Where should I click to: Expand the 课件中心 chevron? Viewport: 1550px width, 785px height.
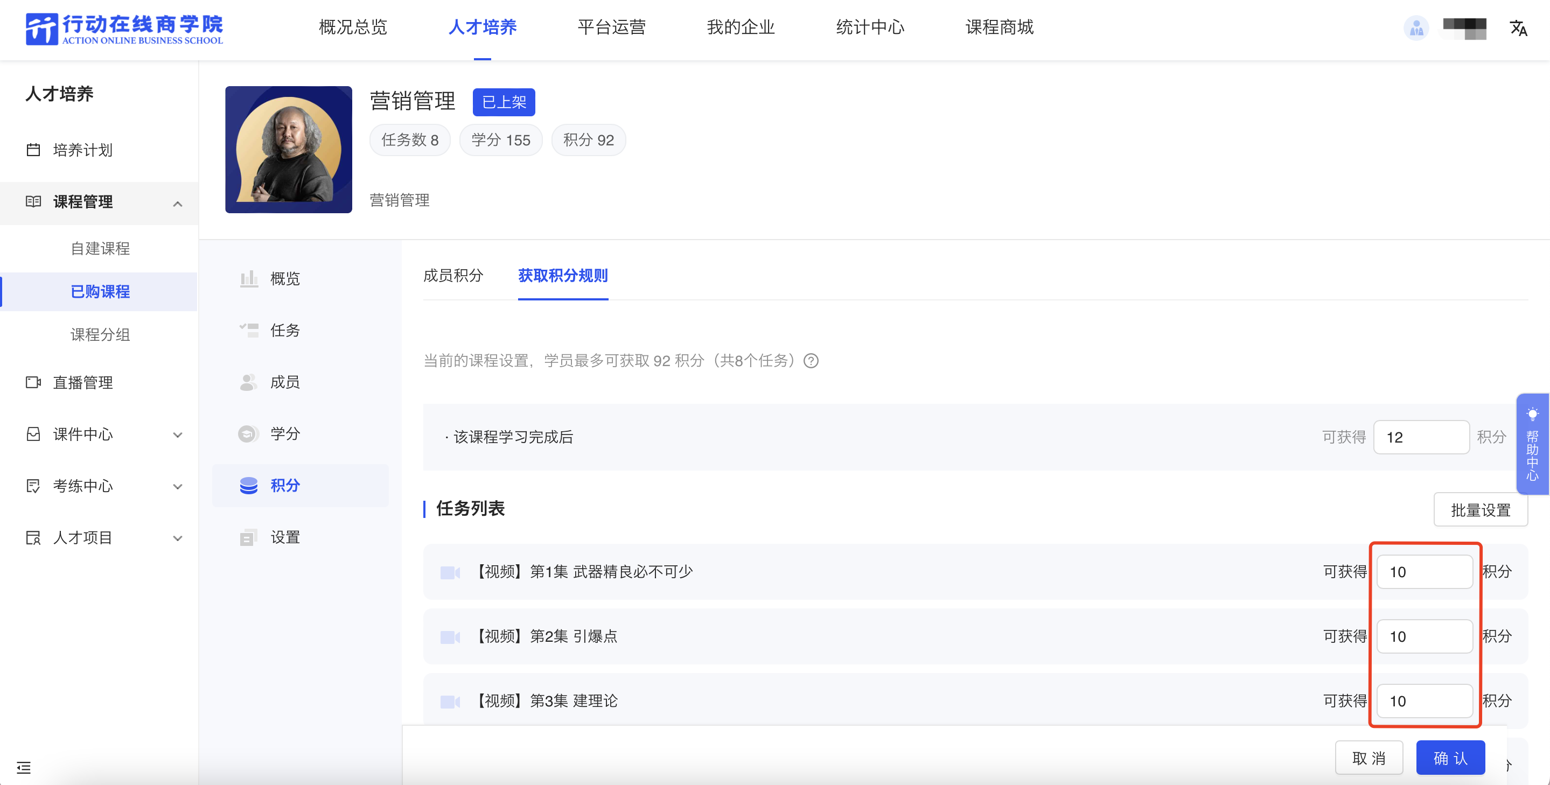point(178,435)
